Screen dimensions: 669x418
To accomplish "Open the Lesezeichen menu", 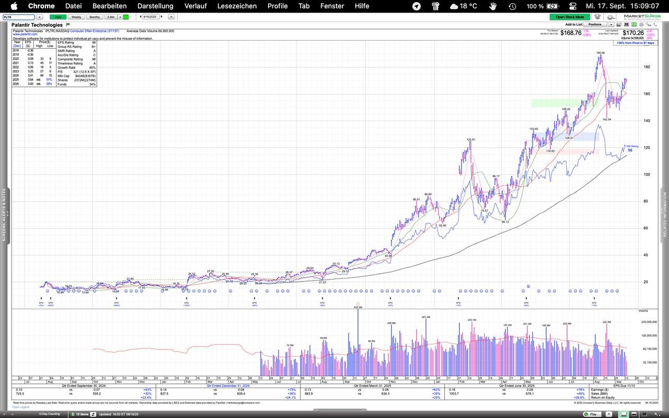I will click(237, 6).
